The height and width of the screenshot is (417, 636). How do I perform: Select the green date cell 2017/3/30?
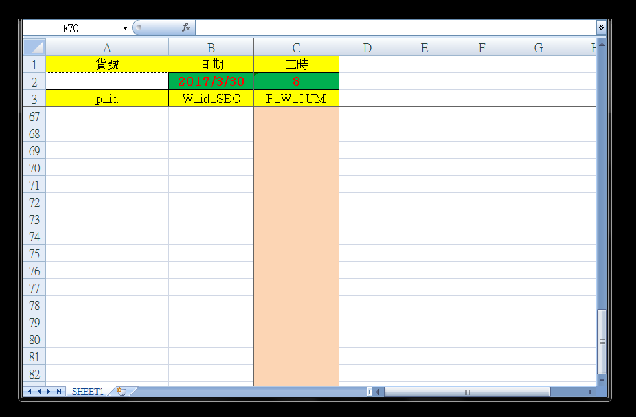pos(211,81)
